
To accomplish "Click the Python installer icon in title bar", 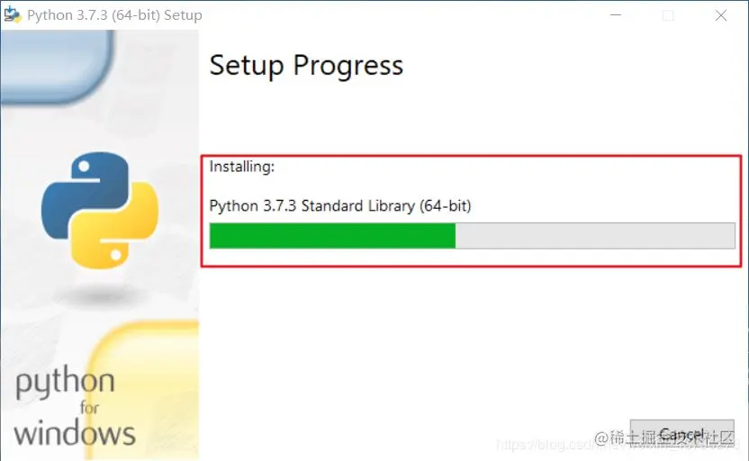I will (x=13, y=14).
